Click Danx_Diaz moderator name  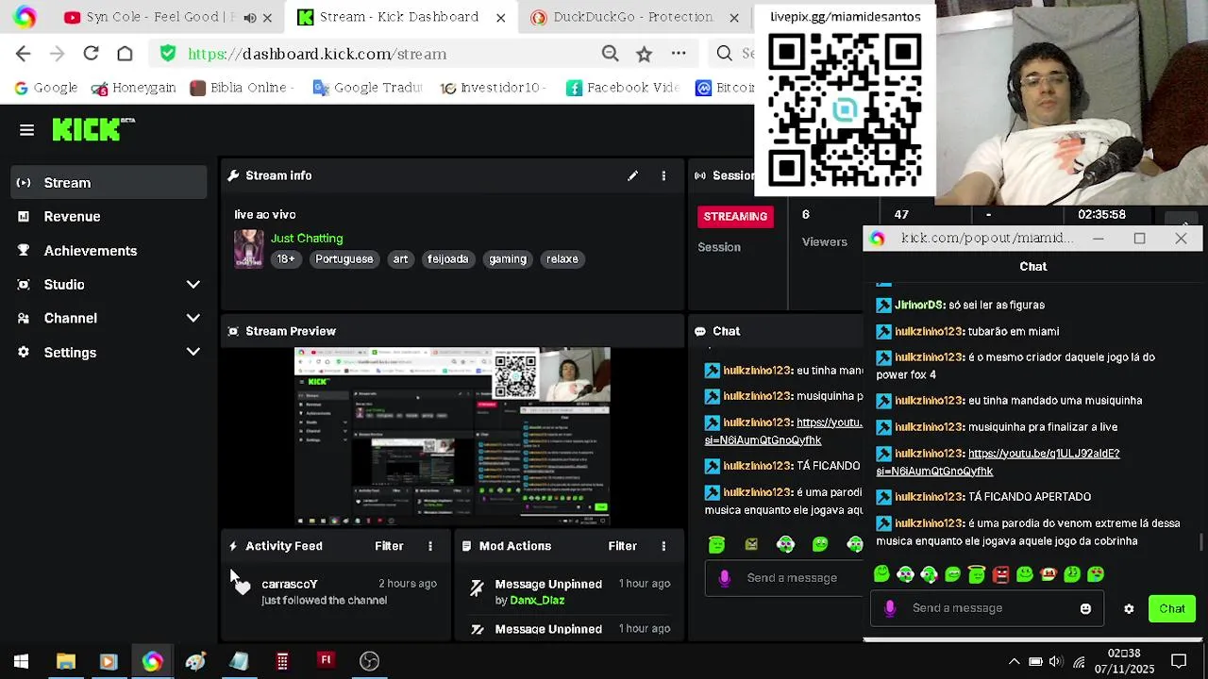pyautogui.click(x=537, y=600)
